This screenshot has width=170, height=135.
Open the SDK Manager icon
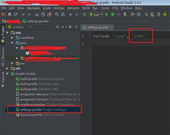[159, 15]
